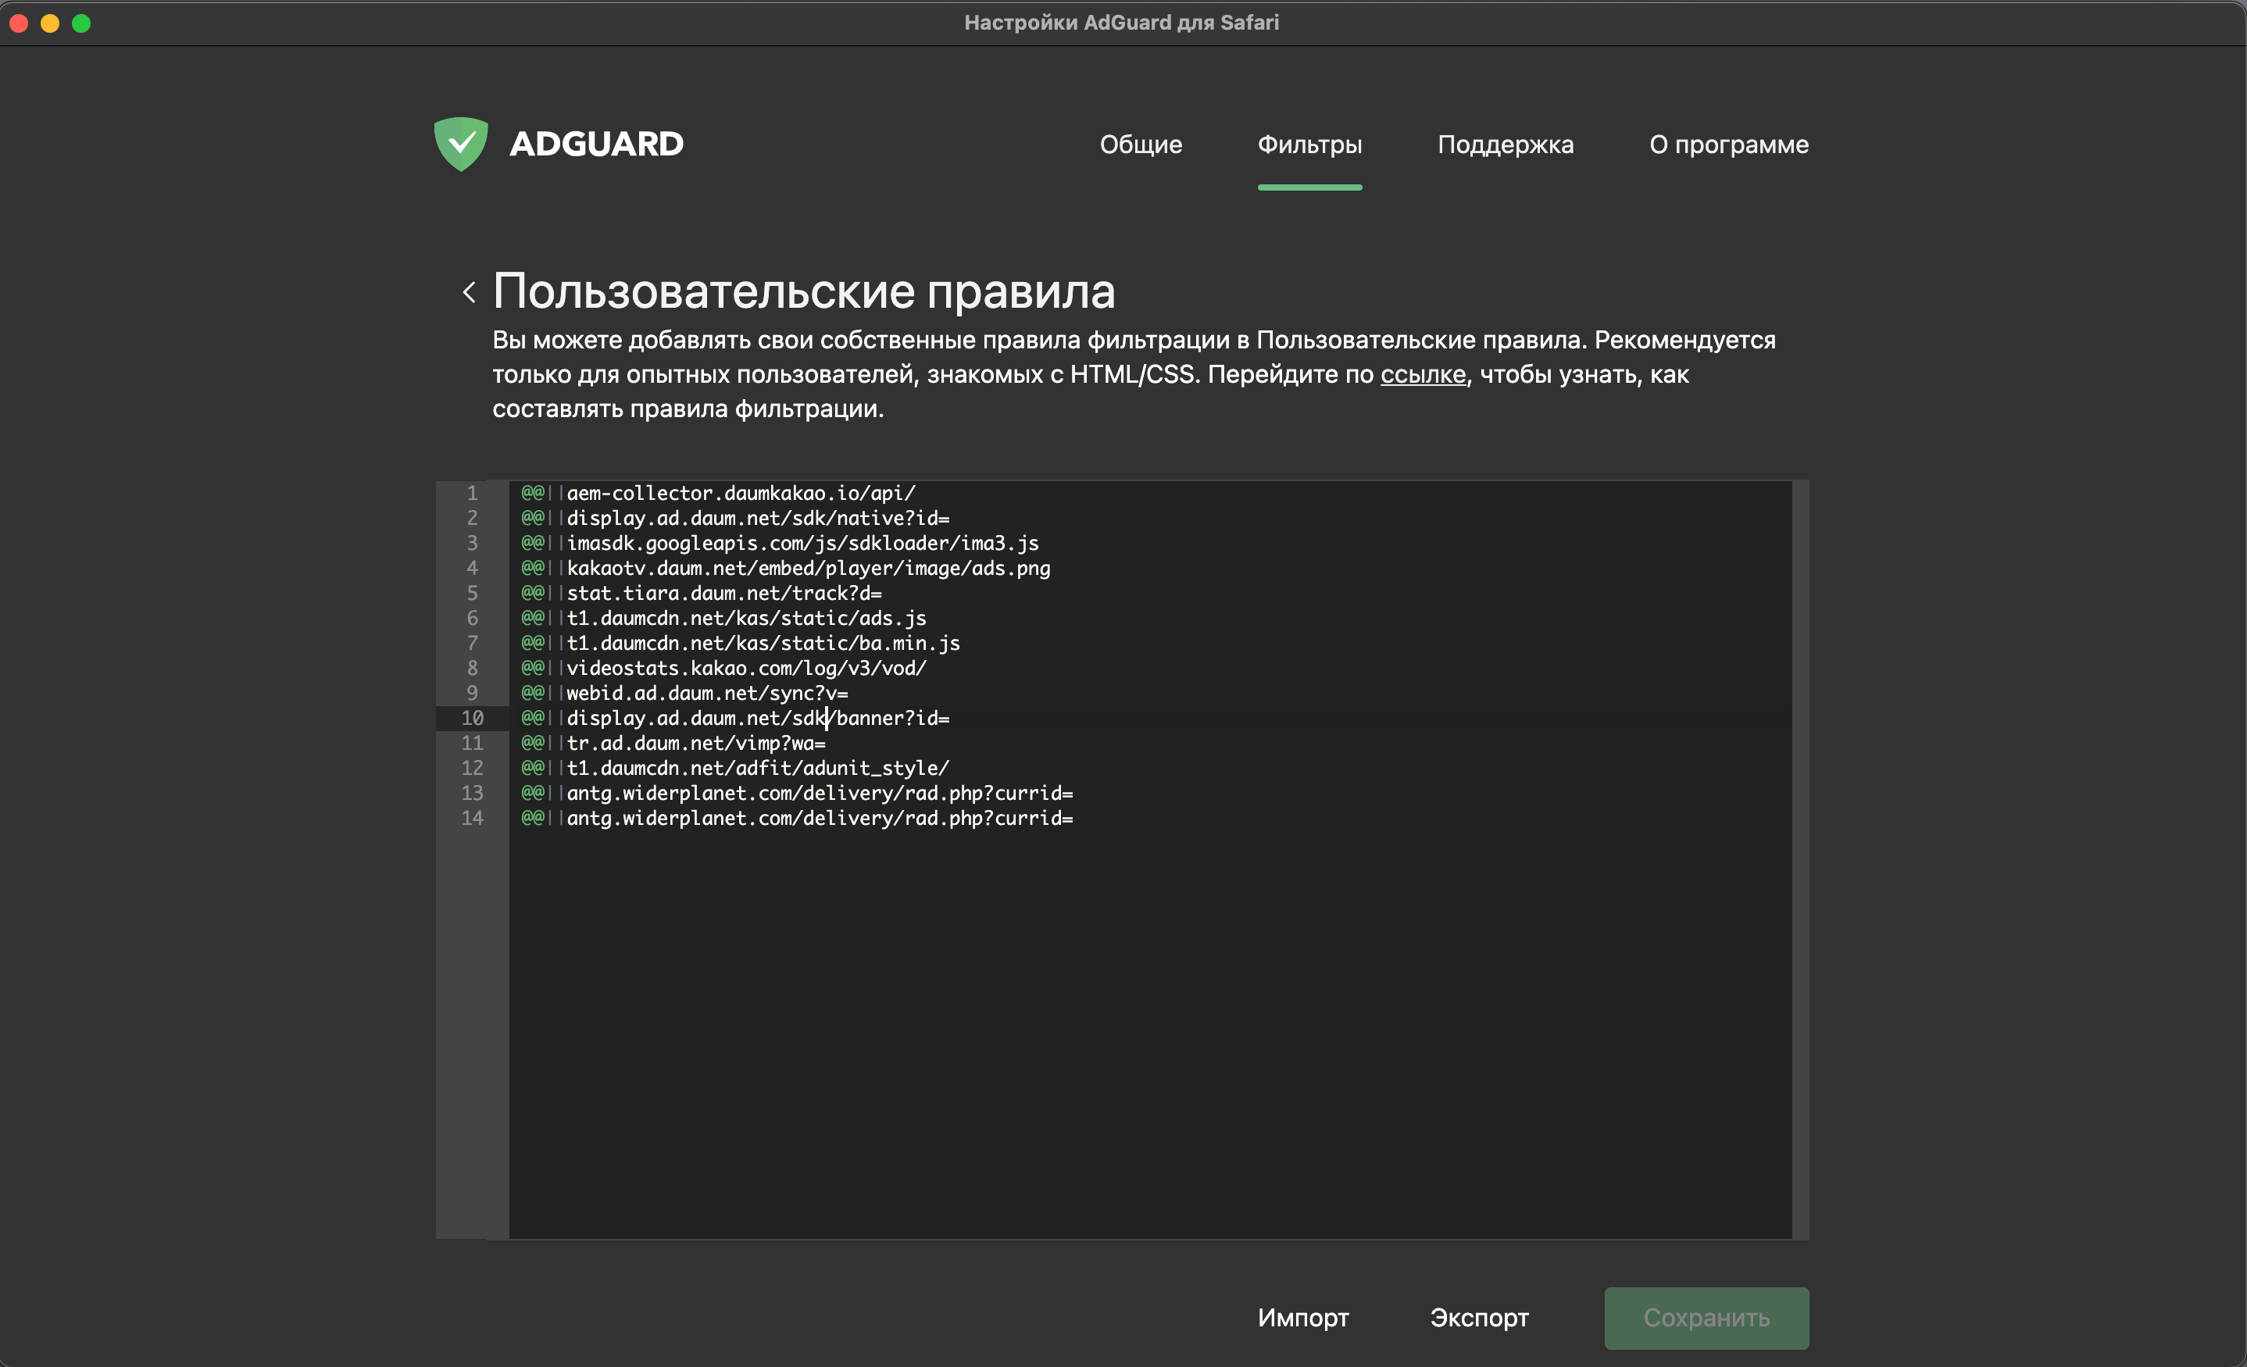Click the imasdk.googleapis.com rule on line 3
Screen dimensions: 2247x1367
tap(802, 543)
